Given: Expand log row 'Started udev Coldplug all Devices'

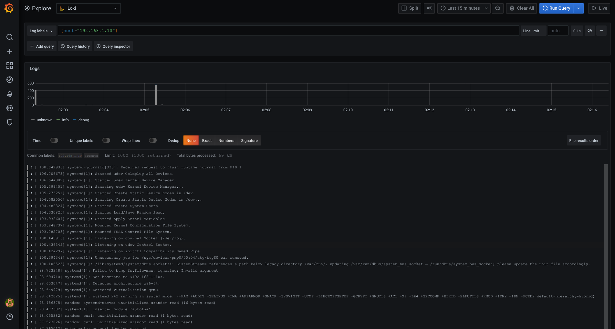Looking at the screenshot, I should click(x=31, y=174).
